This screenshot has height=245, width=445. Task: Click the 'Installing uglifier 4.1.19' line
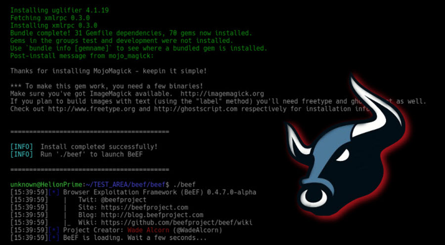click(x=59, y=10)
